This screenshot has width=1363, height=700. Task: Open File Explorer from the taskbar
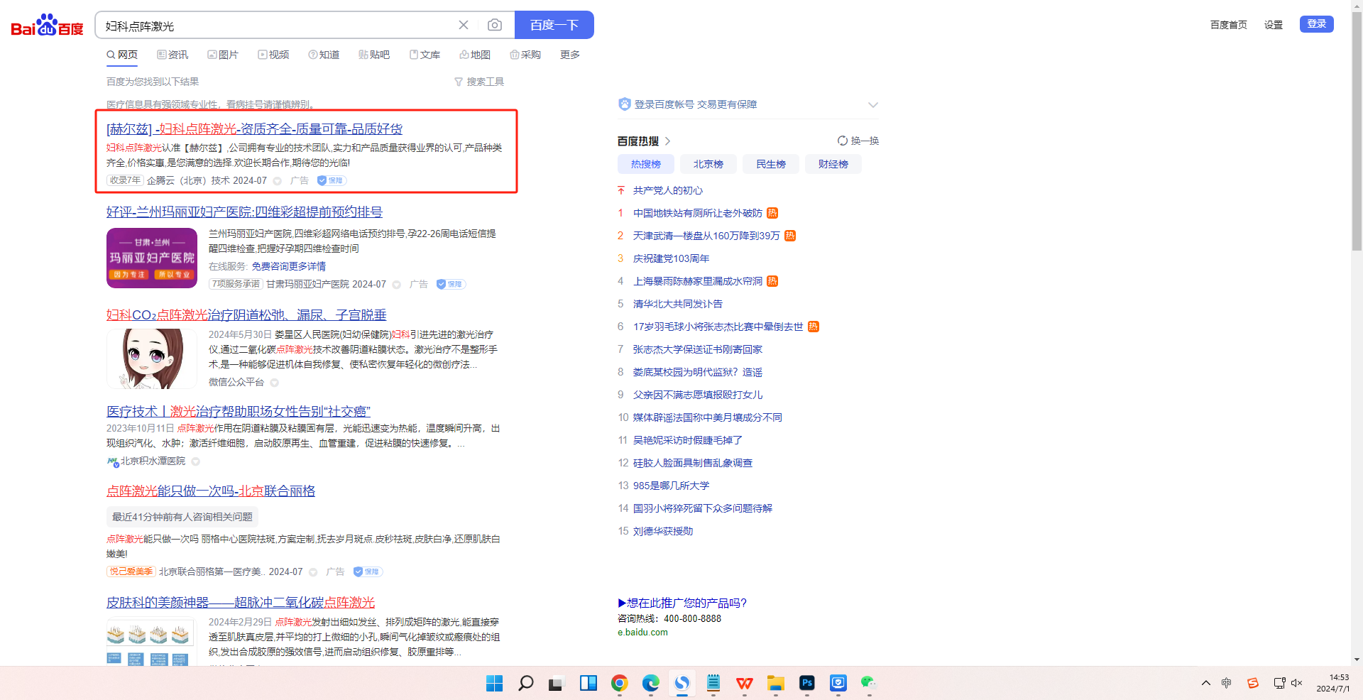coord(775,683)
